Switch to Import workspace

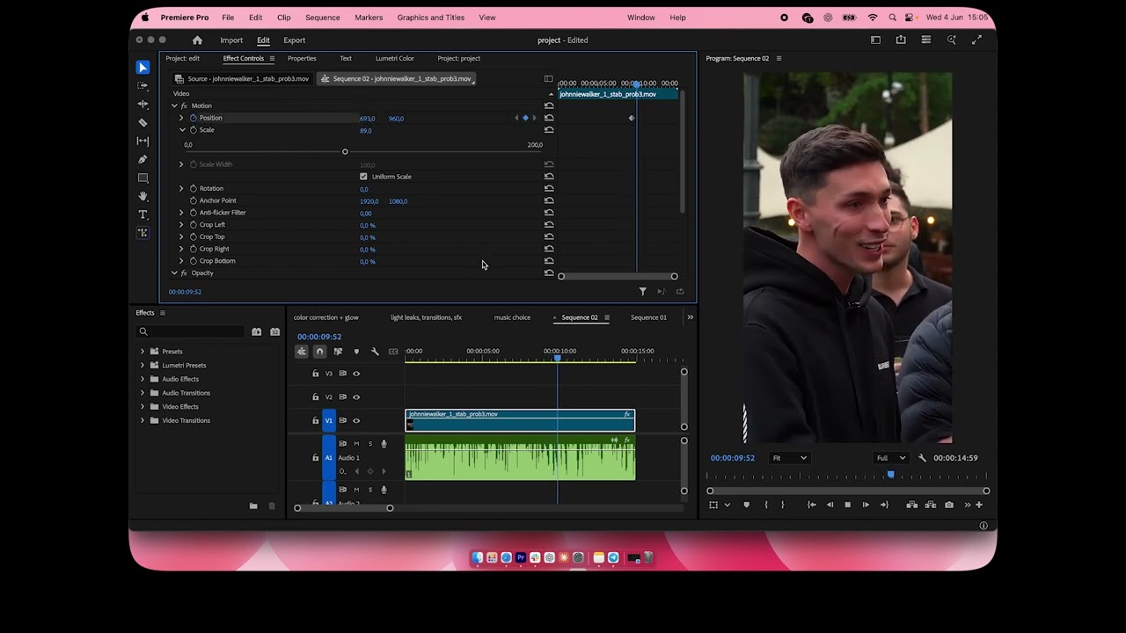231,40
